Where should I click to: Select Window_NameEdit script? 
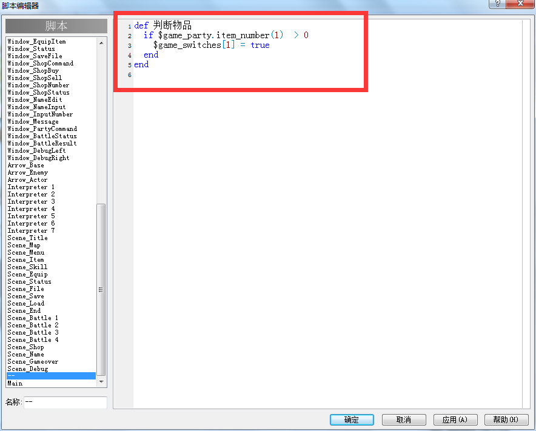(35, 100)
